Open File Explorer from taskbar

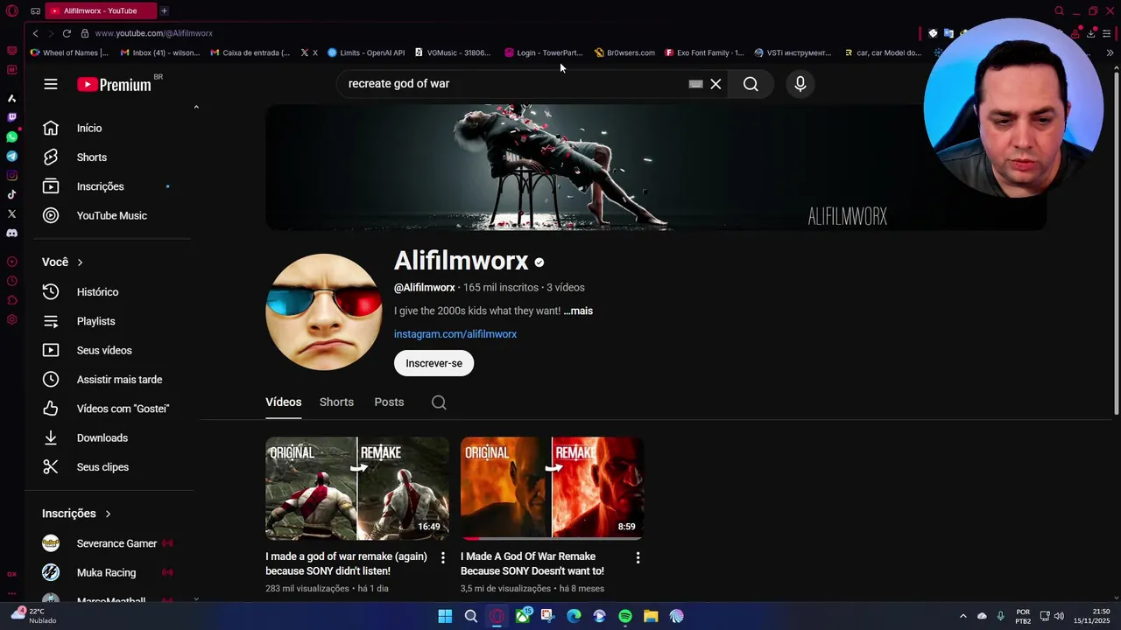[x=651, y=616]
